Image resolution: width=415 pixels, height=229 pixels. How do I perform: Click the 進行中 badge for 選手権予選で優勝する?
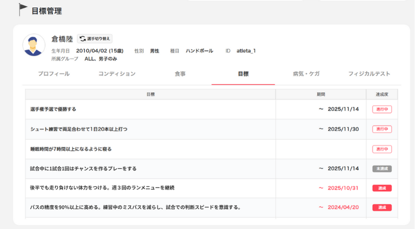(x=382, y=109)
